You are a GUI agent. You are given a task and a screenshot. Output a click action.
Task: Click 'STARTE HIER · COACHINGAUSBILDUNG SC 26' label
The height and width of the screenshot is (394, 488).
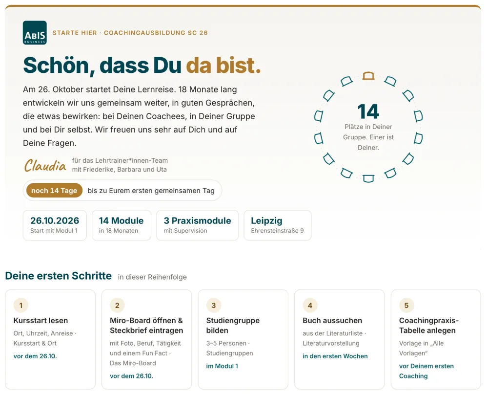[130, 33]
